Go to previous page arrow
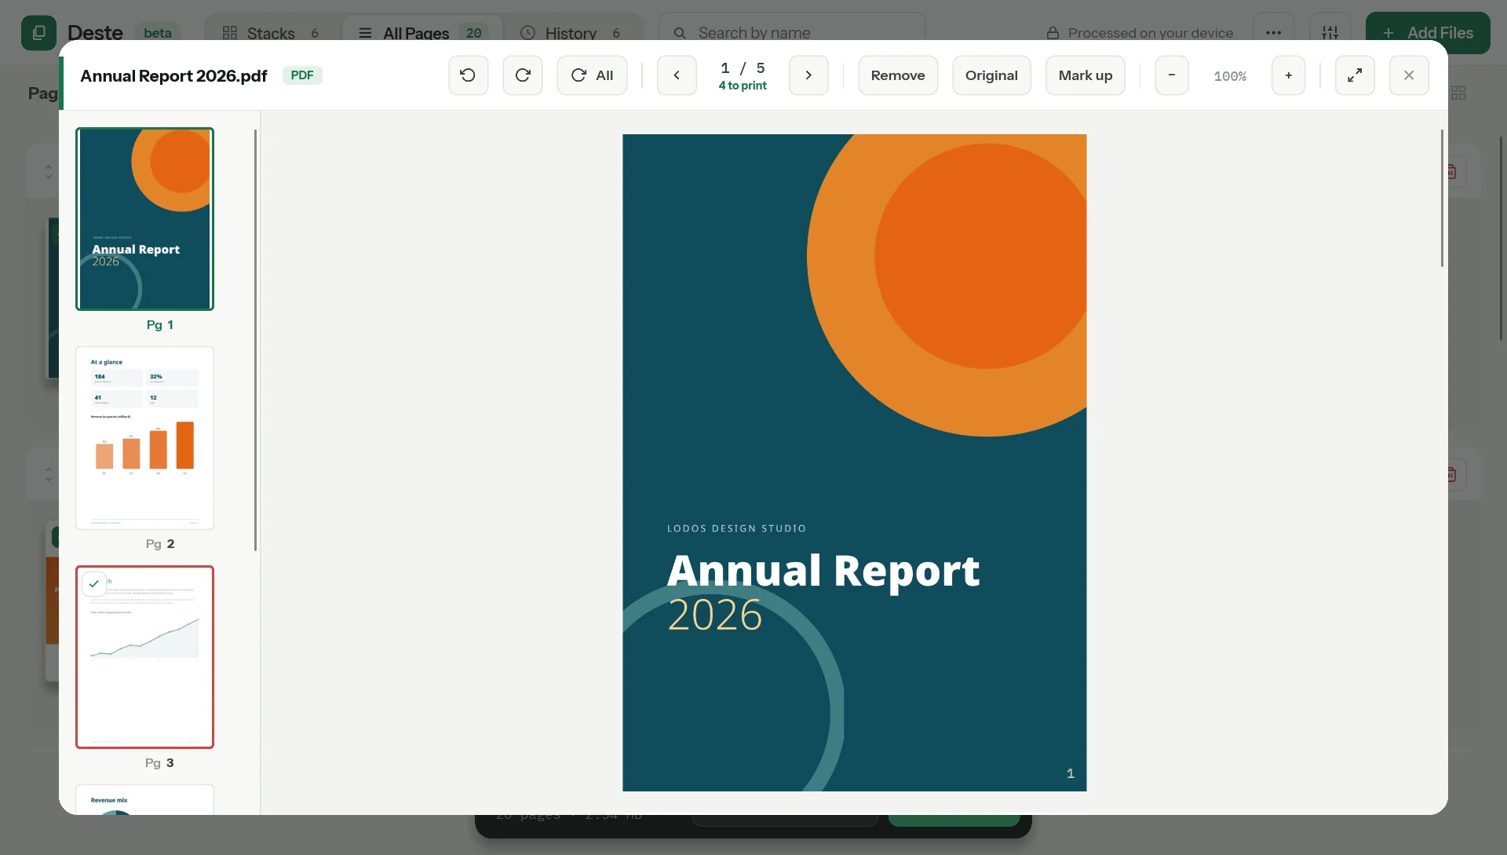 [677, 75]
